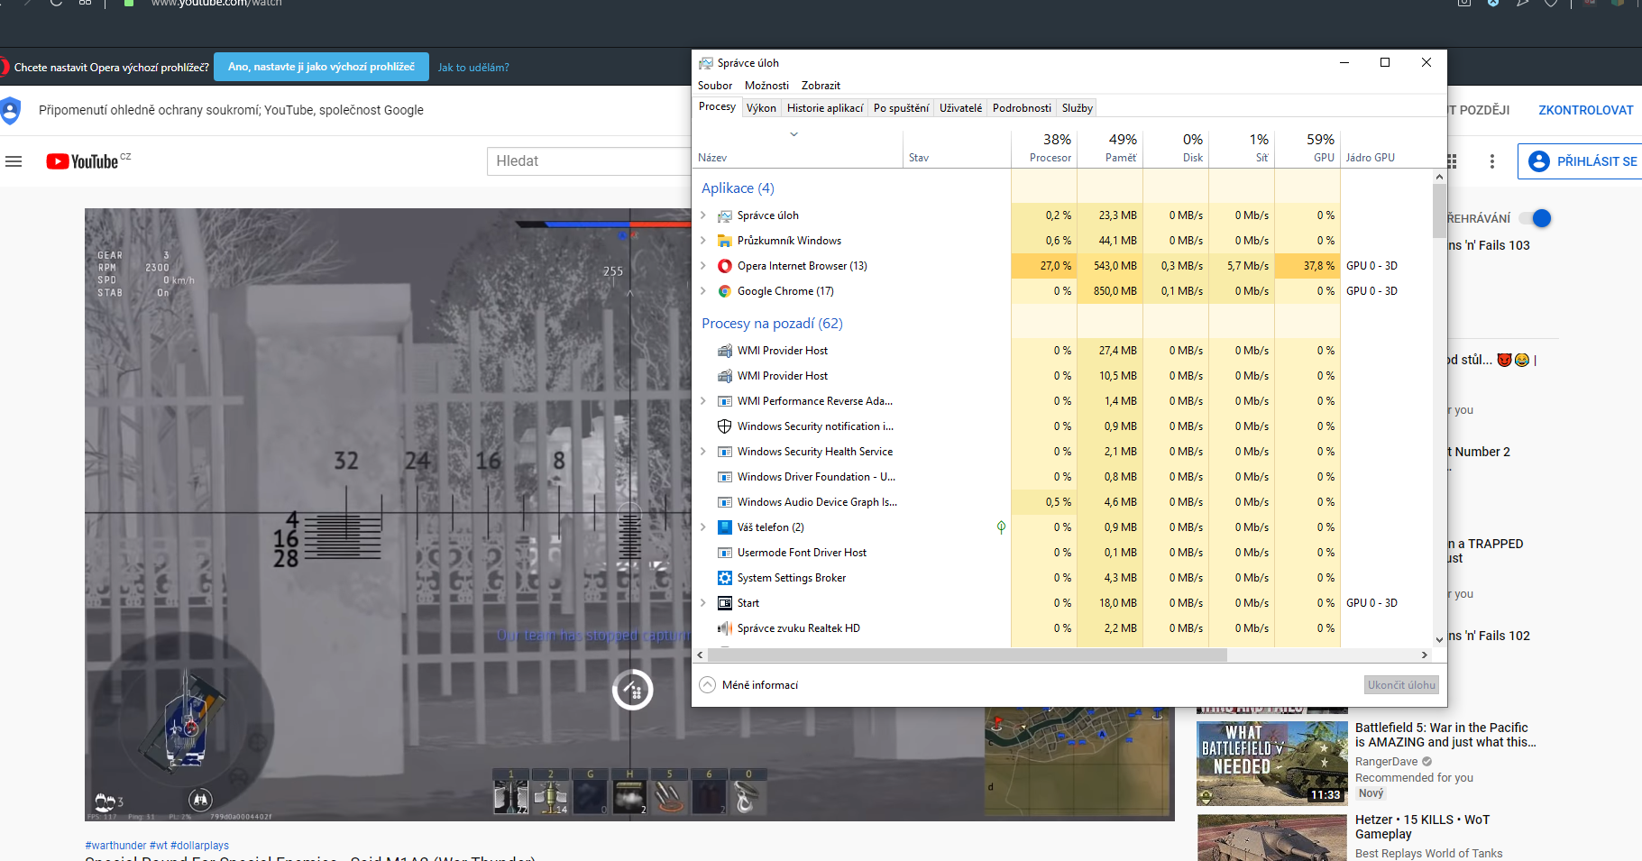Click System Settings Broker gear icon

click(x=725, y=578)
